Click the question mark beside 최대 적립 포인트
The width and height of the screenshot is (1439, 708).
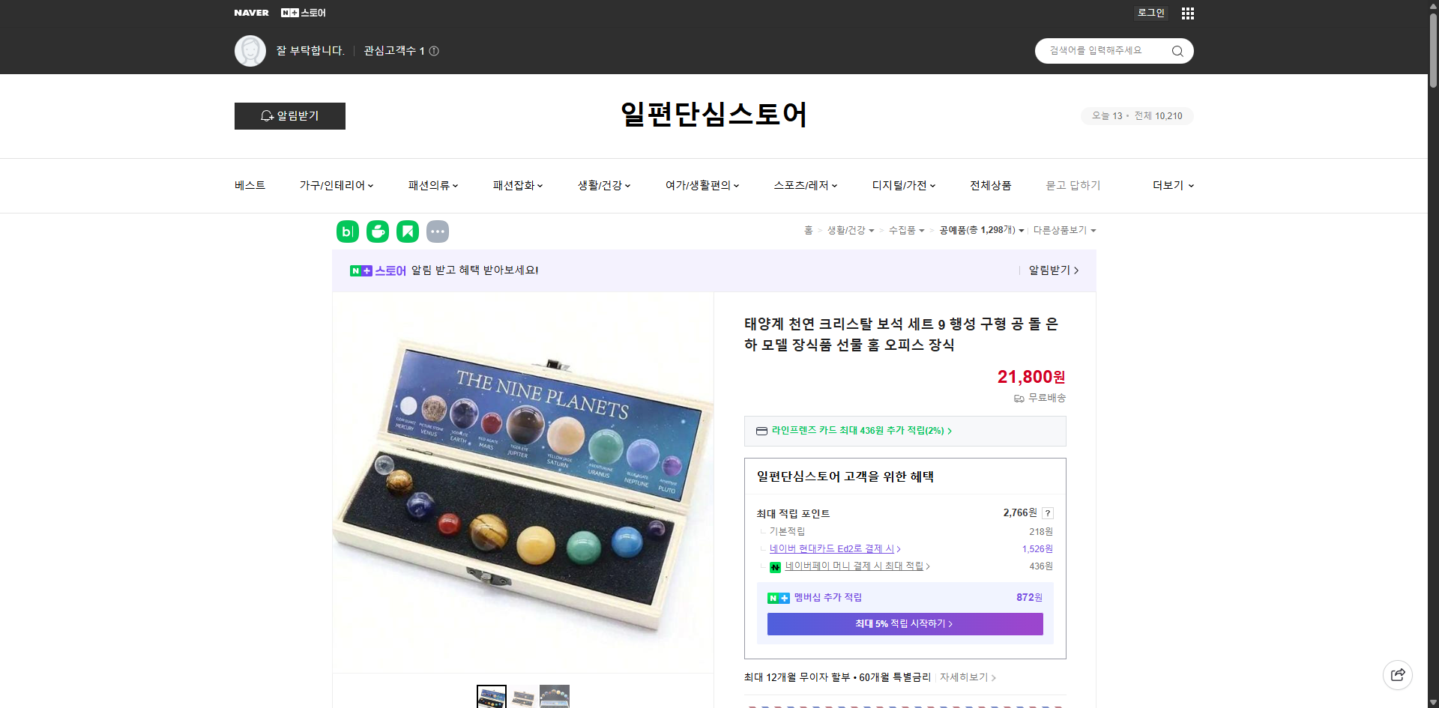pos(1048,513)
